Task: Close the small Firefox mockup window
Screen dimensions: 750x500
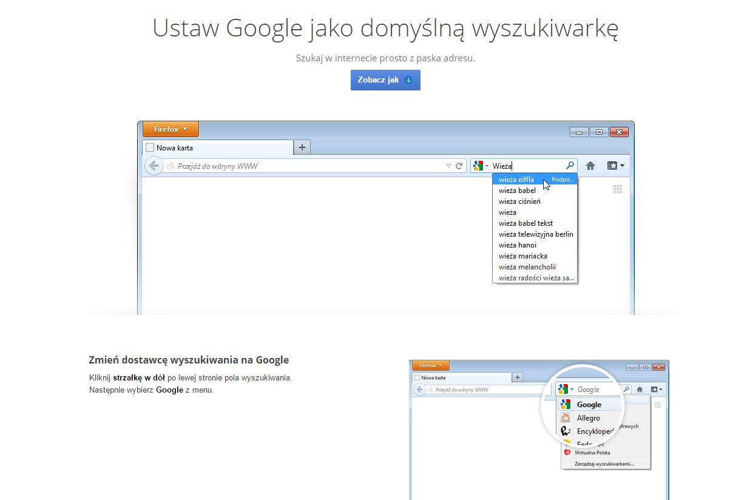Action: [x=659, y=367]
